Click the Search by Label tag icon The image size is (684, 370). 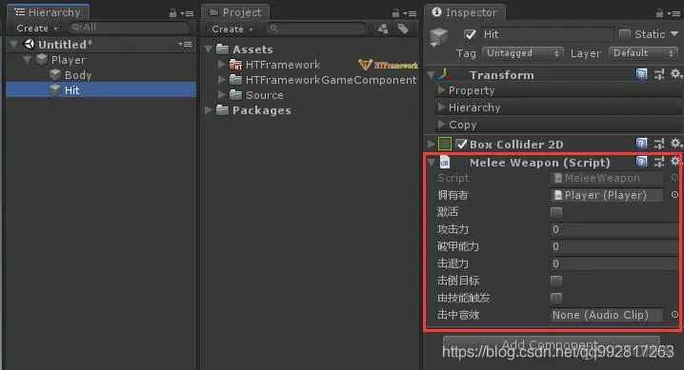click(x=404, y=29)
